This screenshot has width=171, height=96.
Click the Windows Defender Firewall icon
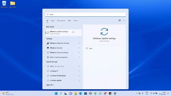tap(48, 43)
